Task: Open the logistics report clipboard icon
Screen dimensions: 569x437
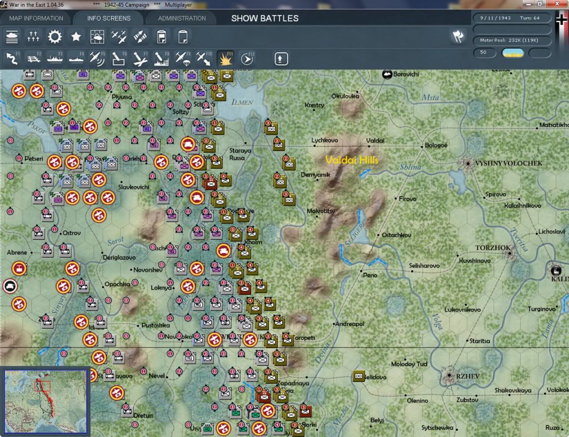Action: pos(162,37)
